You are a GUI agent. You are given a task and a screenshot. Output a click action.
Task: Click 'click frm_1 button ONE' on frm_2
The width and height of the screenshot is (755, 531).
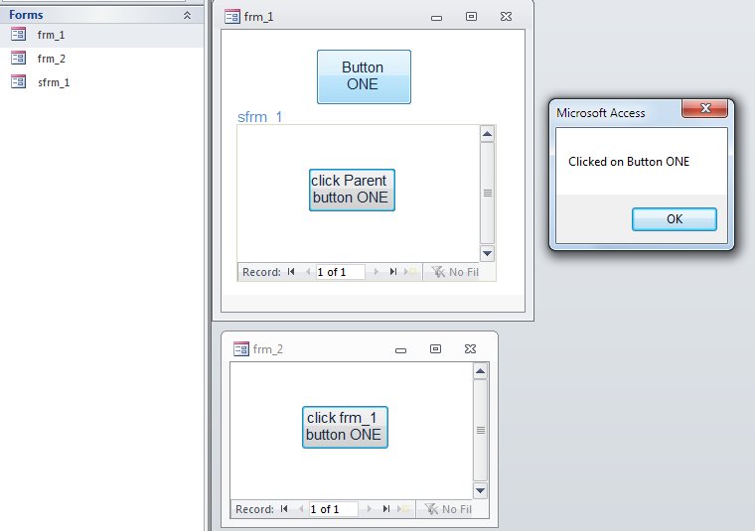[x=345, y=428]
